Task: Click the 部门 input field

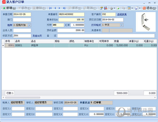Action: click(22, 20)
